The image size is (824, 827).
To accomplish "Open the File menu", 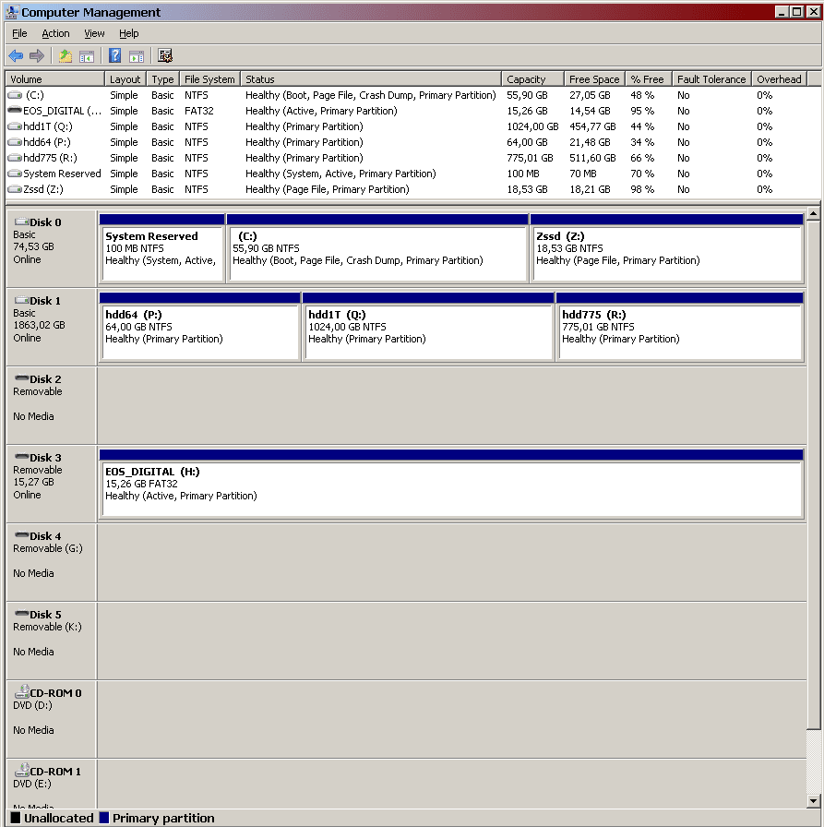I will tap(19, 33).
